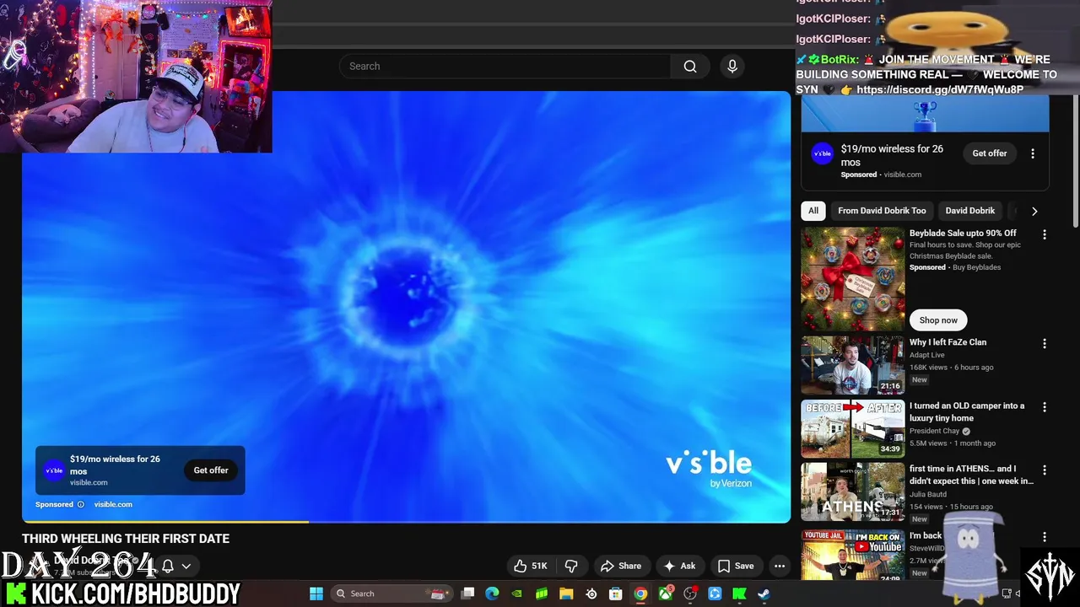Click the video title Why I left FaZe Clan
1080x607 pixels.
pyautogui.click(x=948, y=342)
